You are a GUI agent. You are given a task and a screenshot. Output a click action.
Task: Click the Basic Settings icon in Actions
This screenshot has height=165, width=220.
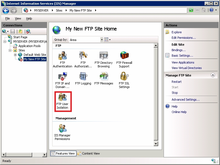coord(167,56)
